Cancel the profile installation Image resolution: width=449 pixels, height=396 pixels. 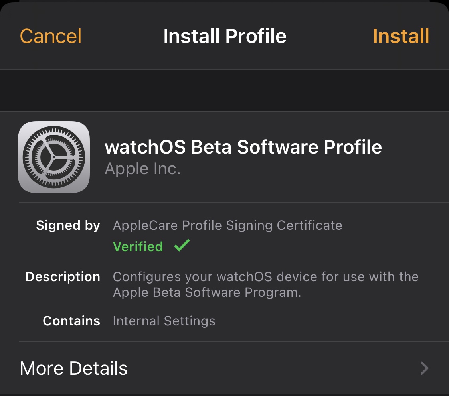51,36
